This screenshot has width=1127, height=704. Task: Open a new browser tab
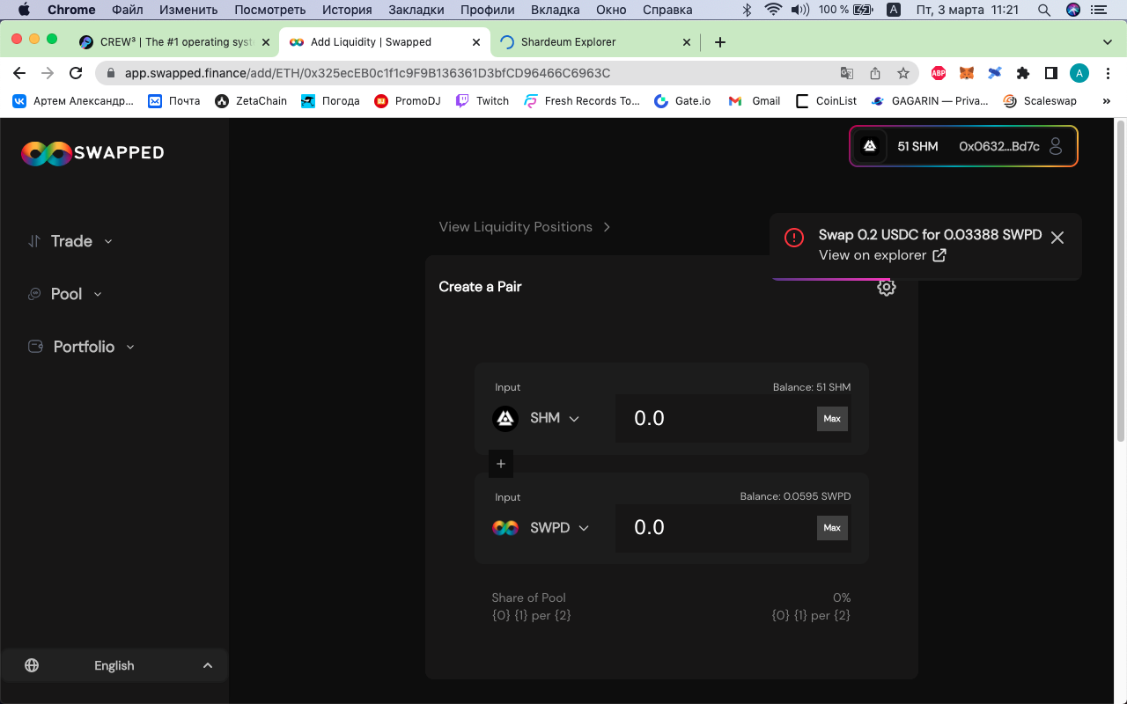point(720,42)
